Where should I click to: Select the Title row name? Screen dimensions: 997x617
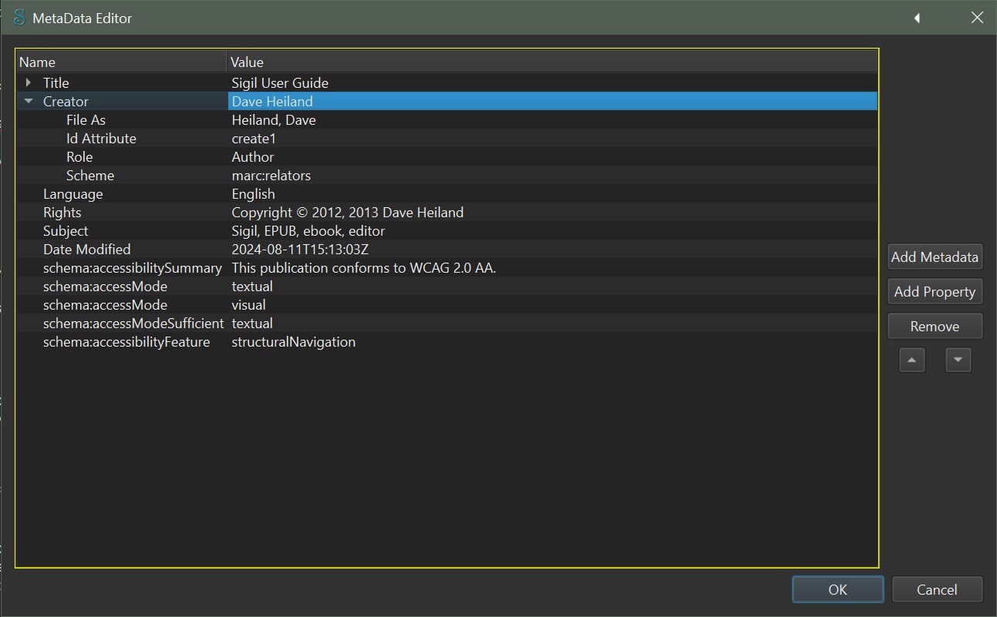point(56,82)
